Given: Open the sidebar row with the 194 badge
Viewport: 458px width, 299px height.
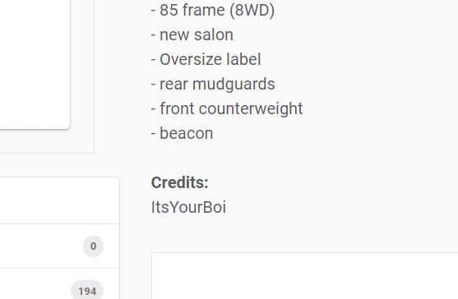Looking at the screenshot, I should click(59, 284).
